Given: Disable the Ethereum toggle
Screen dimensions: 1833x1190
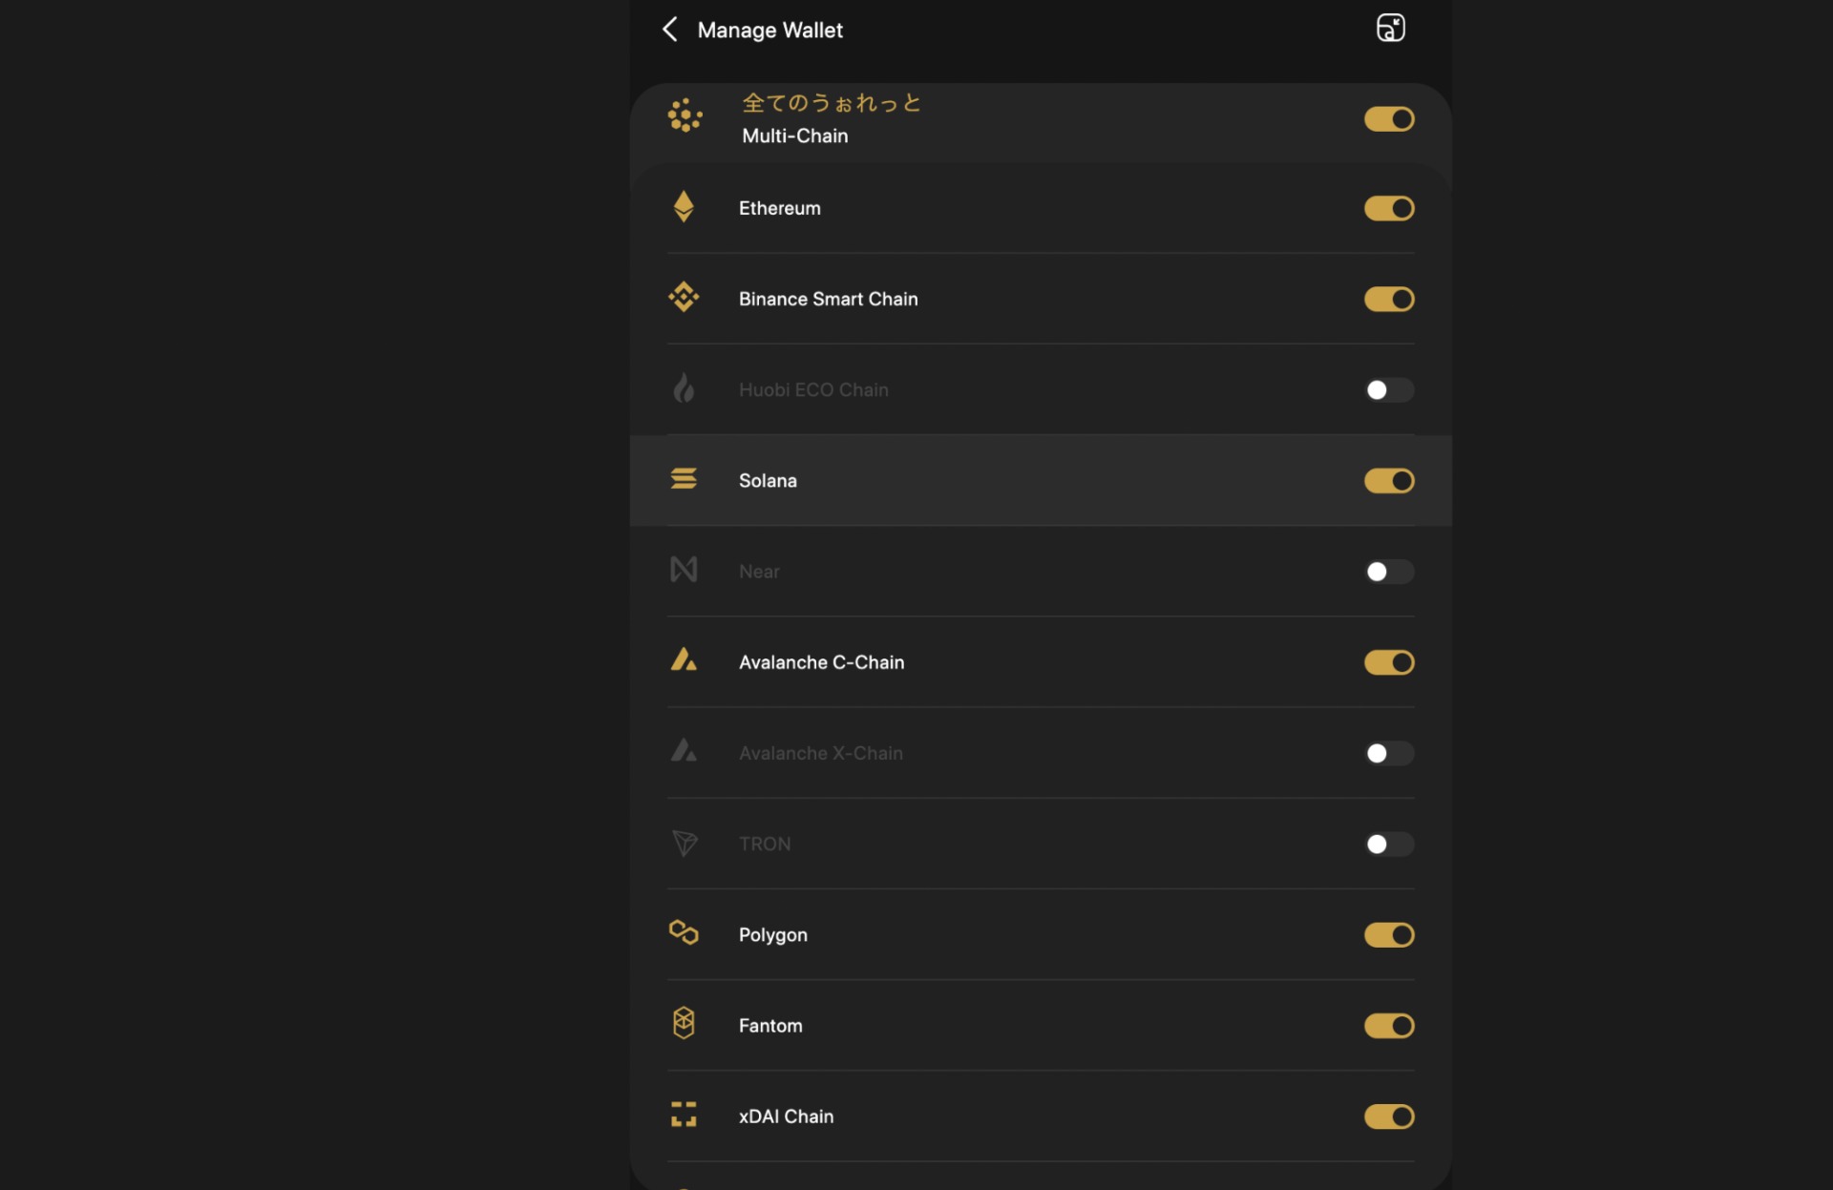Looking at the screenshot, I should click(1388, 208).
